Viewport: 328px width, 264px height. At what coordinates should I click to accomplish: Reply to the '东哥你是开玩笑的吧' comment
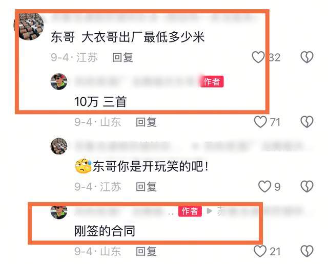[146, 187]
